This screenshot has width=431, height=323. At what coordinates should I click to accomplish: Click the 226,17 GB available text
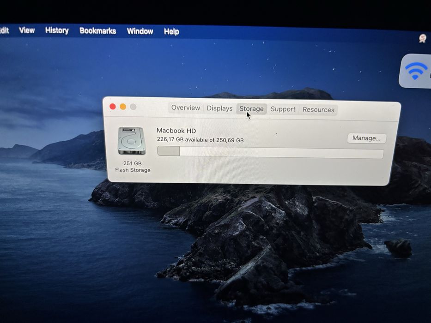(x=200, y=140)
